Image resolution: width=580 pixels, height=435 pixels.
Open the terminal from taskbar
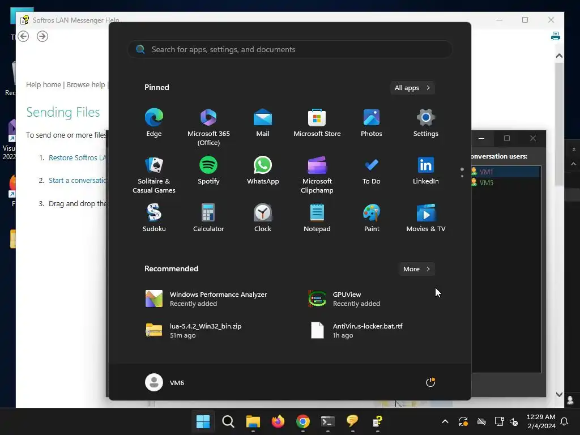[x=328, y=421]
